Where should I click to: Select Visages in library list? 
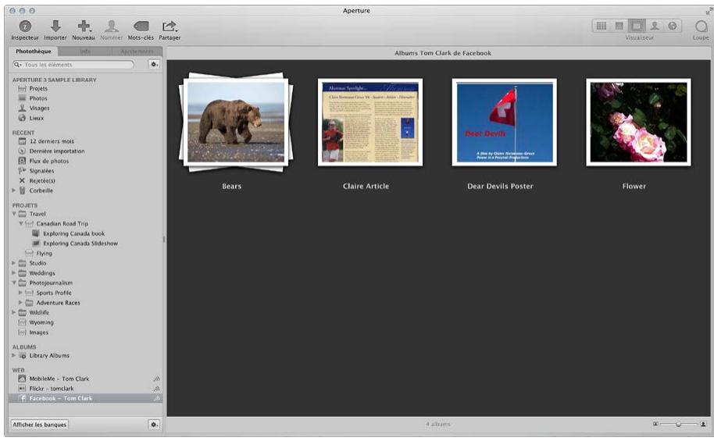pyautogui.click(x=39, y=108)
